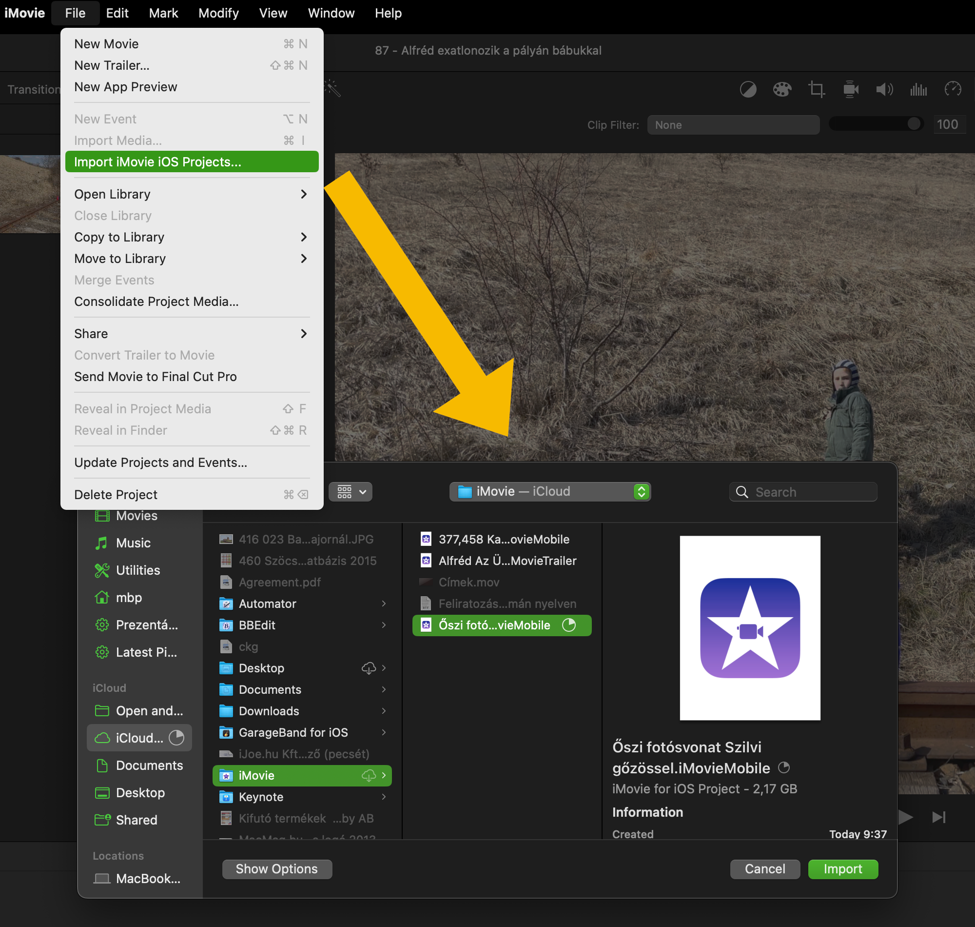975x927 pixels.
Task: Select the Alfréd Az Ü...MovieTrailer file
Action: pyautogui.click(x=502, y=561)
